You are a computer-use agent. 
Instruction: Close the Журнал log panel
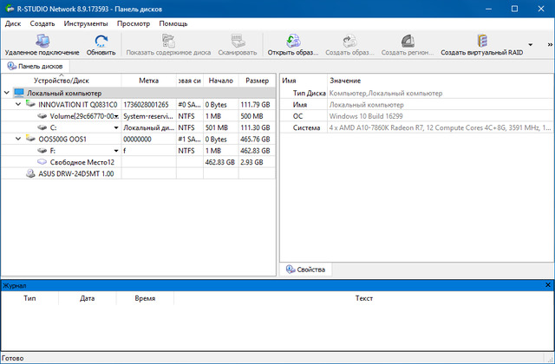point(547,284)
